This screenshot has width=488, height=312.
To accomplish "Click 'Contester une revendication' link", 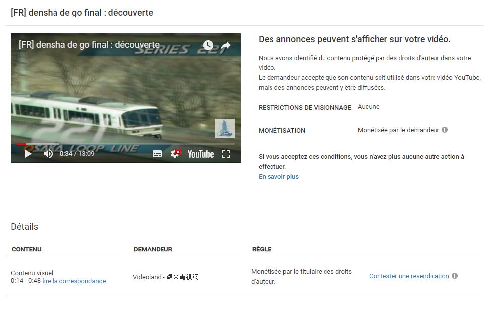I will (x=409, y=276).
